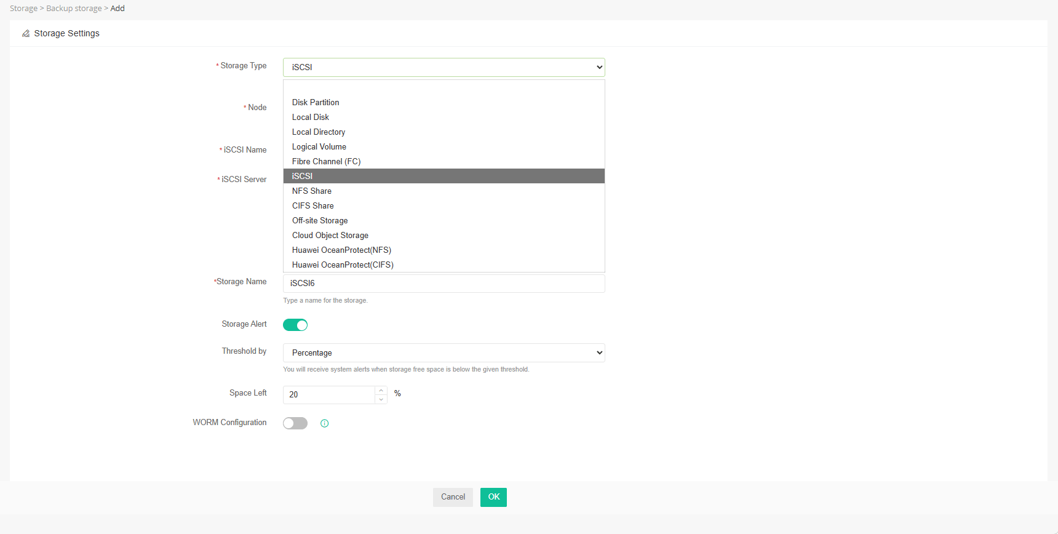Open the Storage breadcrumb link
1058x534 pixels.
point(23,8)
